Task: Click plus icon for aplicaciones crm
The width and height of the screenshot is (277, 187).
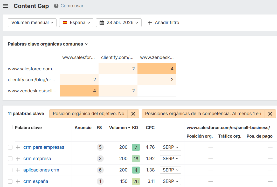Action: (x=18, y=170)
